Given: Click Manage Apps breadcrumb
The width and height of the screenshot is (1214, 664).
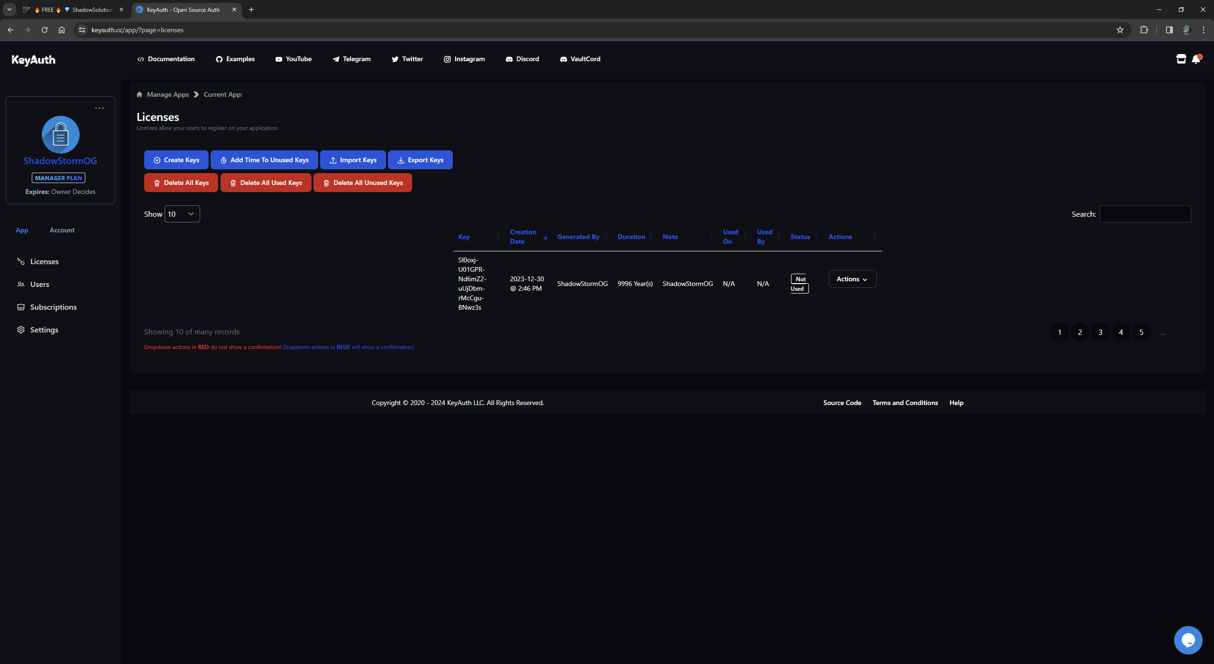Looking at the screenshot, I should click(x=168, y=94).
